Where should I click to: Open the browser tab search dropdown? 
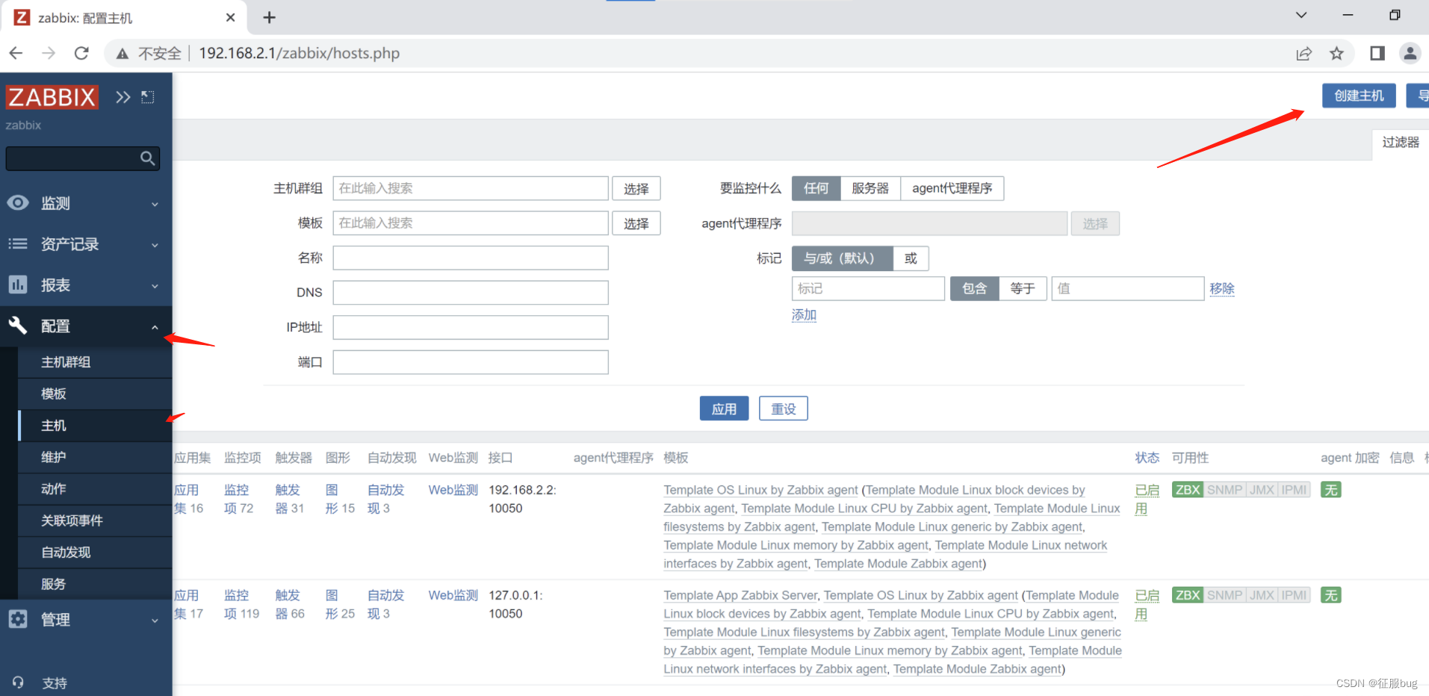click(1301, 15)
